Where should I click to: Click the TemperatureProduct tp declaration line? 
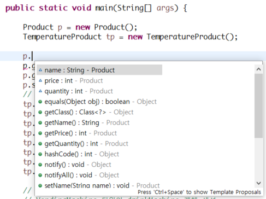coord(131,37)
